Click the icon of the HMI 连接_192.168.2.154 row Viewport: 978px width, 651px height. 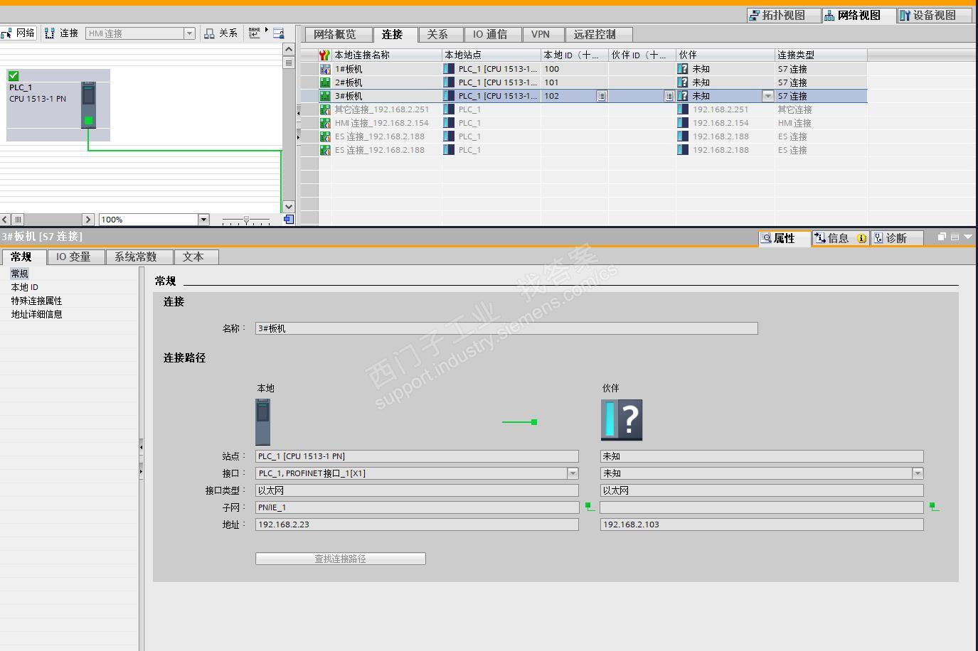tap(325, 123)
